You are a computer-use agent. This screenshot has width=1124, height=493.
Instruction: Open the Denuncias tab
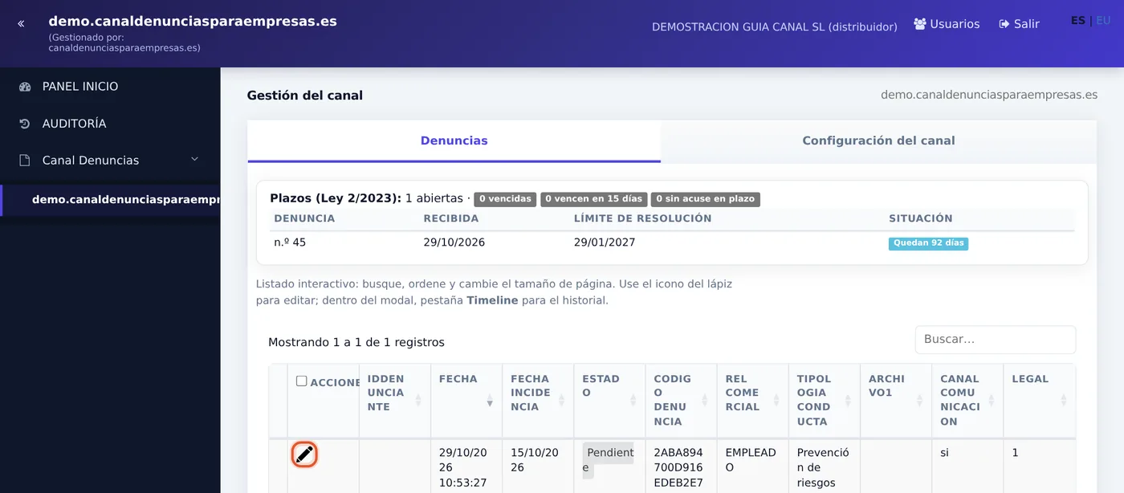pos(454,141)
